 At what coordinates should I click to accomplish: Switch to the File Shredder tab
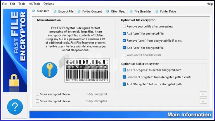(141, 11)
